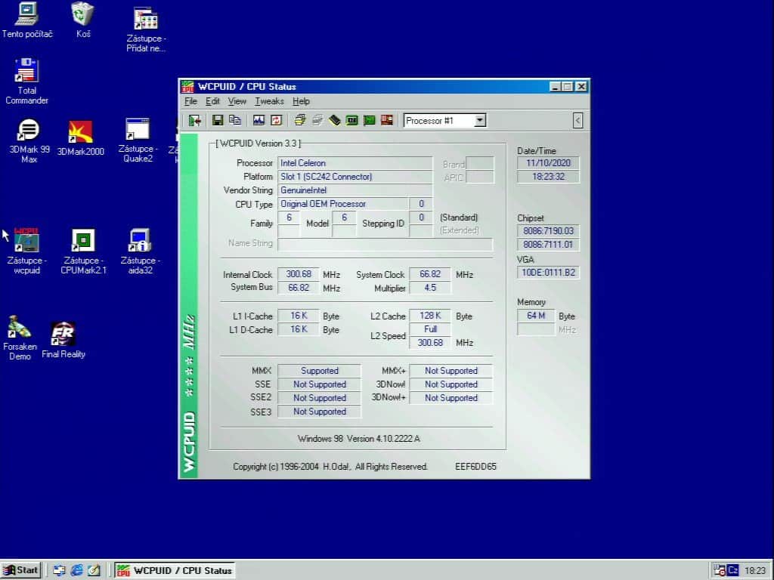Select the Zástupce - Quake2 shortcut
Viewport: 774px width, 580px height.
(138, 140)
